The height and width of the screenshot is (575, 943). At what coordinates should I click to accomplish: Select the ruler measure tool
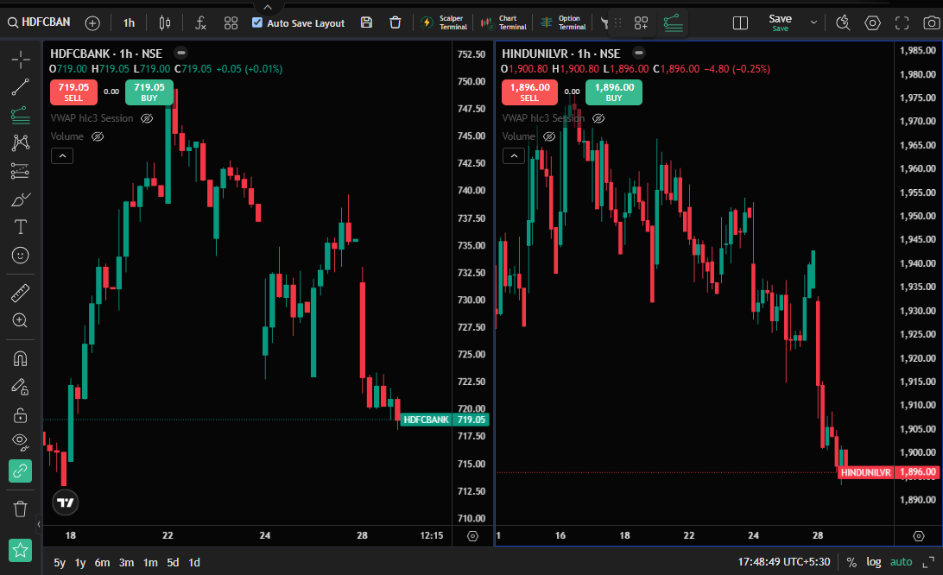[x=21, y=293]
